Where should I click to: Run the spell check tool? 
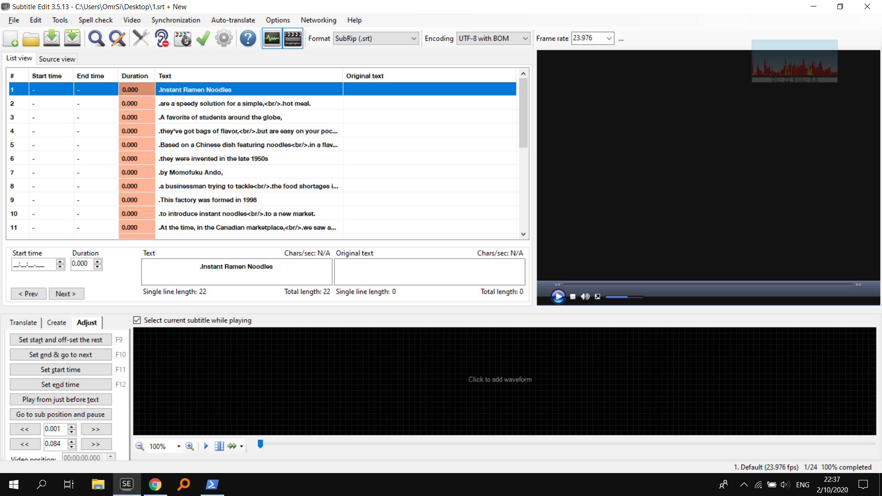(203, 38)
